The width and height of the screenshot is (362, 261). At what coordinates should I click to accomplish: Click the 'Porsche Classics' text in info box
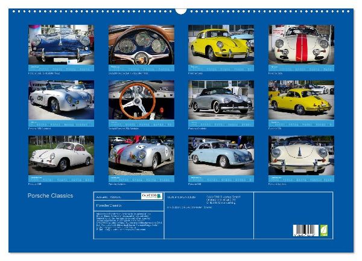pyautogui.click(x=109, y=205)
